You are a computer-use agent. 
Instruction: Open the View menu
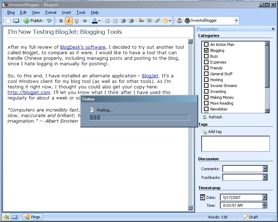(x=36, y=12)
